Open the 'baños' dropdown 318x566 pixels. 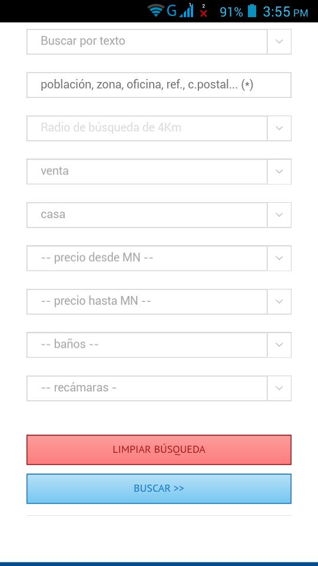pos(159,345)
